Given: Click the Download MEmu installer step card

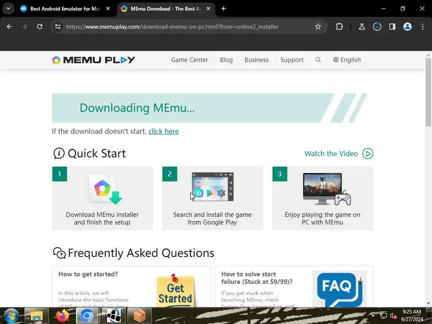Looking at the screenshot, I should click(103, 198).
